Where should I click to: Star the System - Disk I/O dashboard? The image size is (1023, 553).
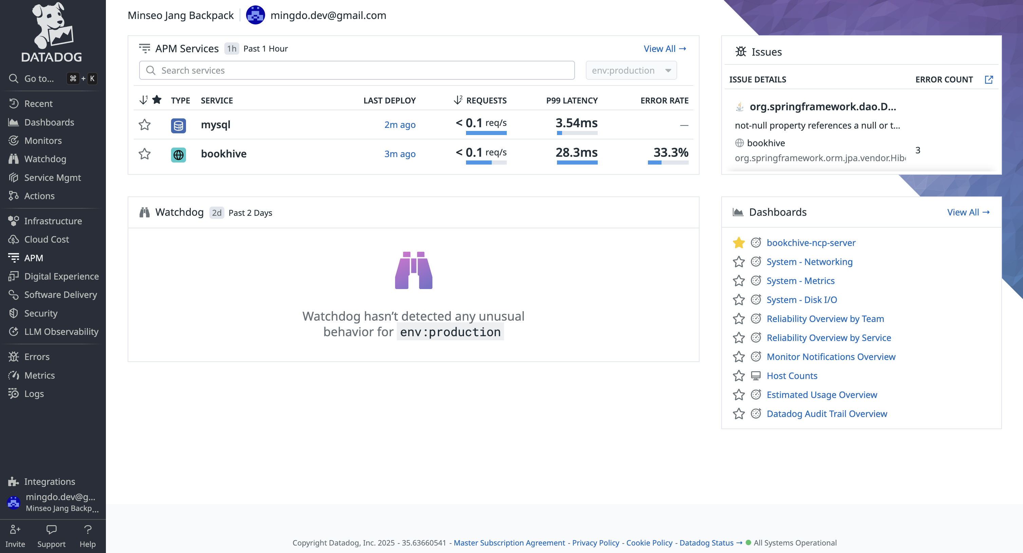(x=739, y=300)
